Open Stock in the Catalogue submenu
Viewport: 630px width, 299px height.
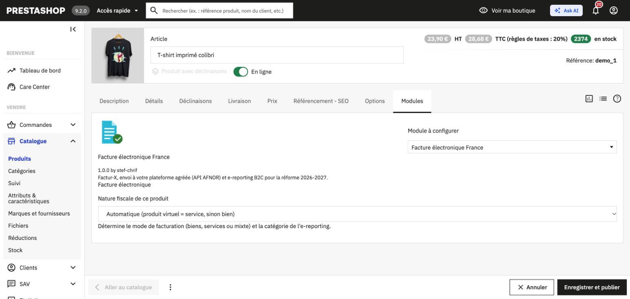point(15,250)
